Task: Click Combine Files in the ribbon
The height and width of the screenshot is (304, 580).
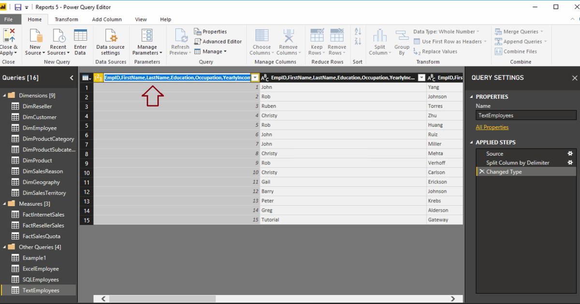Action: click(x=516, y=51)
